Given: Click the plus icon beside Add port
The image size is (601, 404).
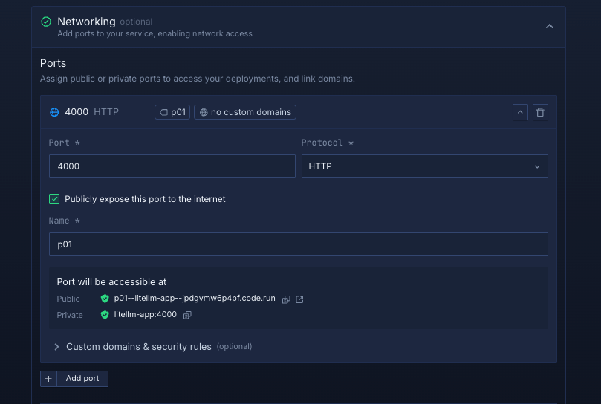Looking at the screenshot, I should pos(48,379).
